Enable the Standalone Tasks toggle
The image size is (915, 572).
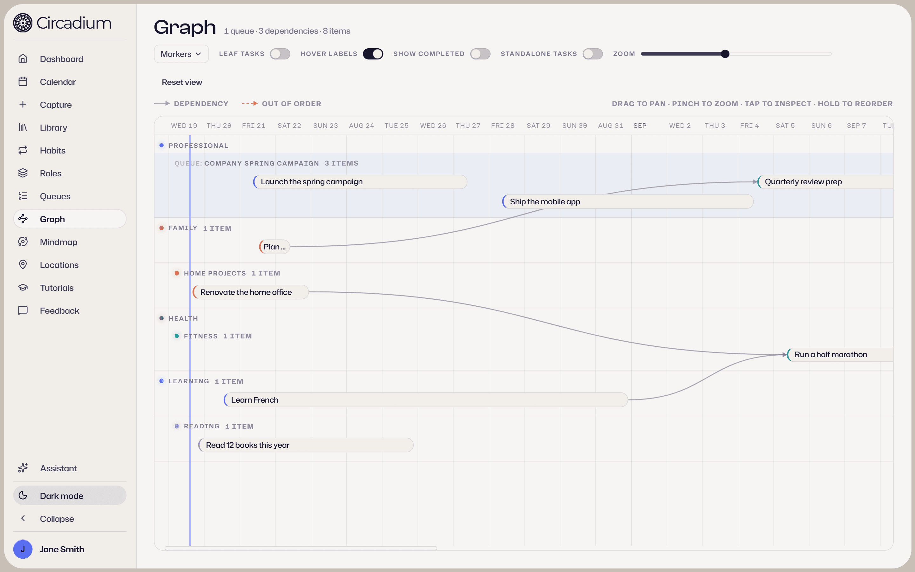point(593,54)
